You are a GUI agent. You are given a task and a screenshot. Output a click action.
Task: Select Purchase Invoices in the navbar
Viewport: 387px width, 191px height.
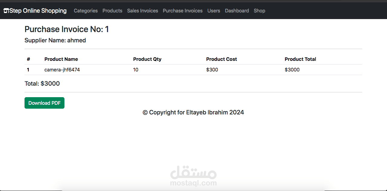[x=182, y=11]
